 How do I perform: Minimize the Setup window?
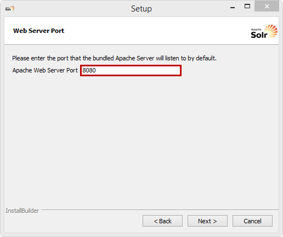(233, 7)
